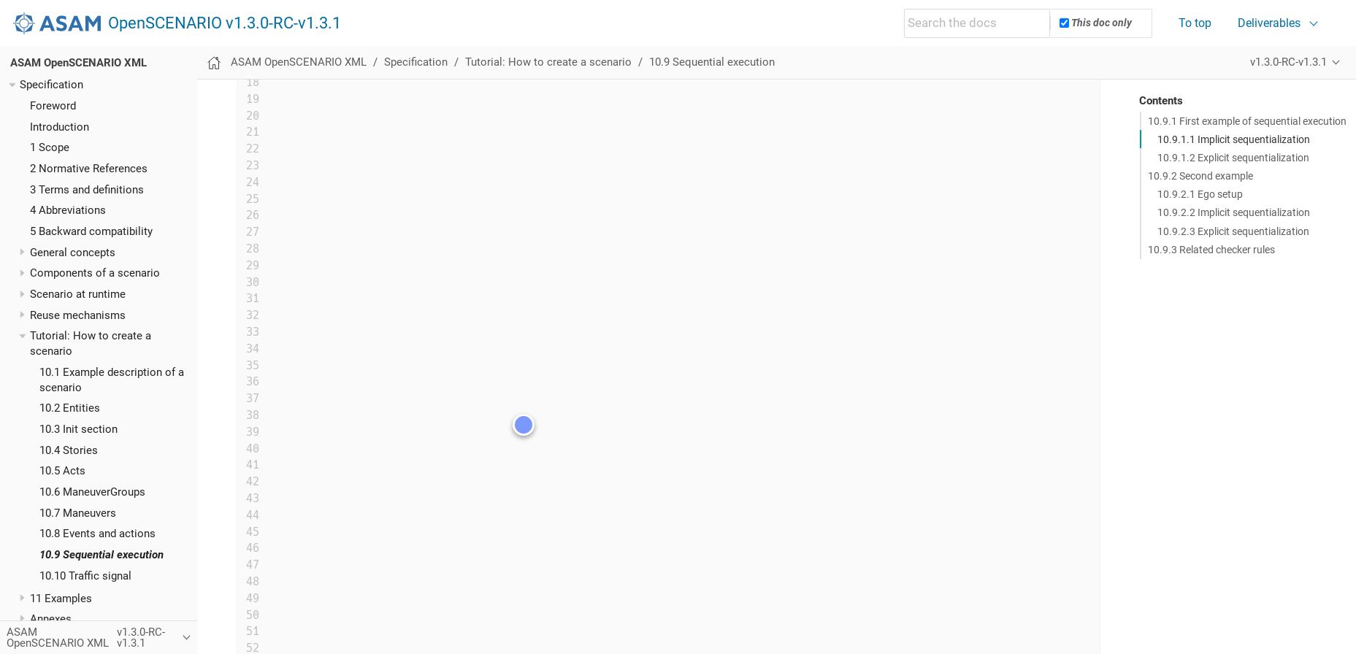Open the Tutorial breadcrumb link

(548, 62)
